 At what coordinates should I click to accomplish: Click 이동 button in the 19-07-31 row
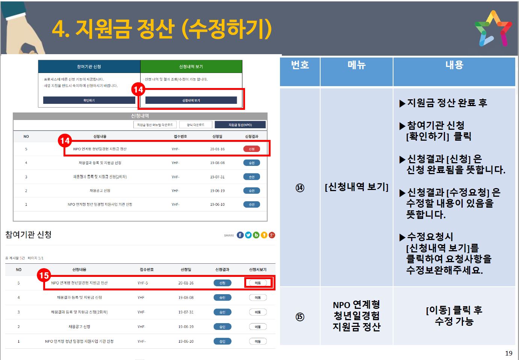pyautogui.click(x=258, y=312)
